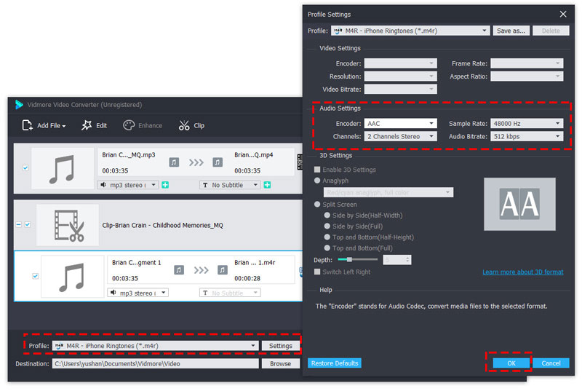Select the Clip scissors tool
This screenshot has width=582, height=391.
[x=184, y=125]
